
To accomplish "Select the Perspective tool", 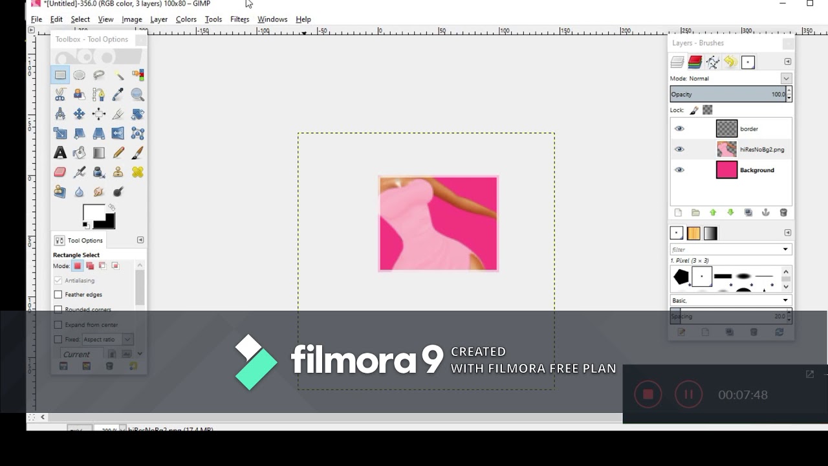I will [x=98, y=133].
